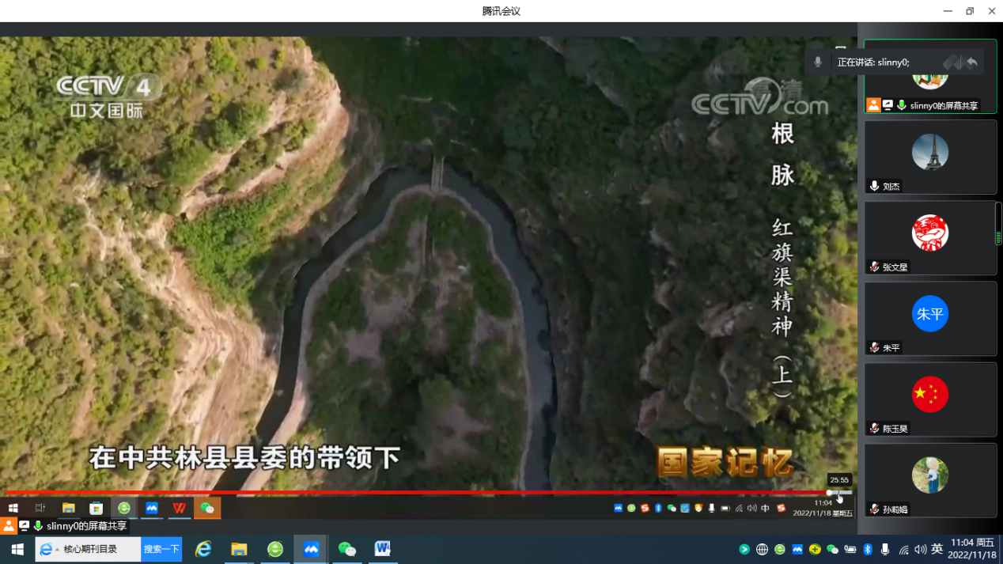Viewport: 1003px width, 564px height.
Task: Launch Word from the taskbar
Action: click(383, 549)
